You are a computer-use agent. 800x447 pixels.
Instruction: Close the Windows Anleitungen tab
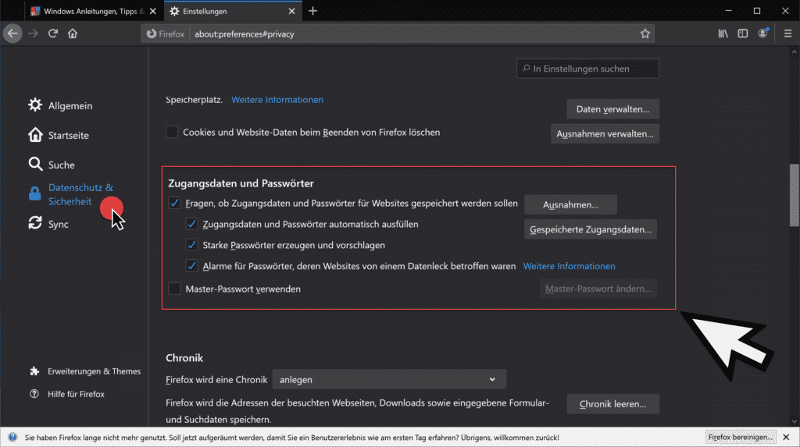[x=152, y=11]
